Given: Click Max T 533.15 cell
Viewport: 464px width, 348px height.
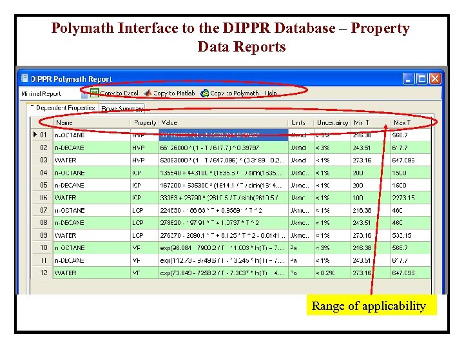Looking at the screenshot, I should point(411,235).
